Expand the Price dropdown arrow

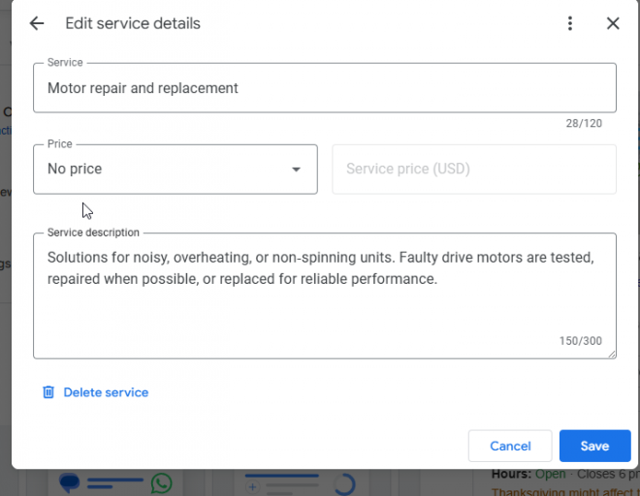pos(297,170)
